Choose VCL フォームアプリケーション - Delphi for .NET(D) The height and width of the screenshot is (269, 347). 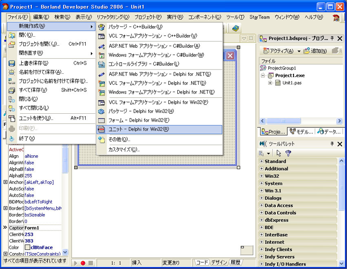pos(160,83)
